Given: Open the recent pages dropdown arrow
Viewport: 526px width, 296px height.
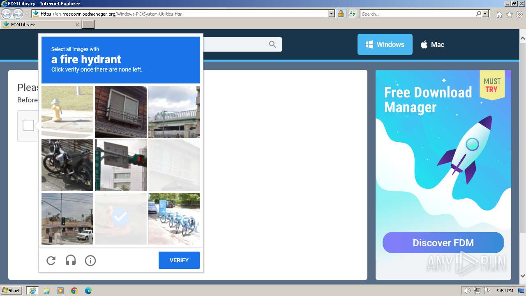Looking at the screenshot, I should click(x=27, y=14).
